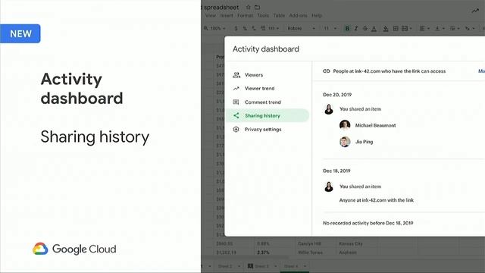Open the vertical align dropdown
This screenshot has height=273, width=485.
coord(440,29)
